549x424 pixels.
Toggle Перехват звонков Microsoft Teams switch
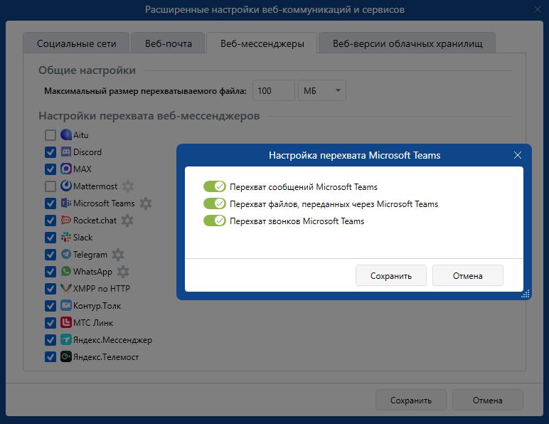tap(214, 221)
